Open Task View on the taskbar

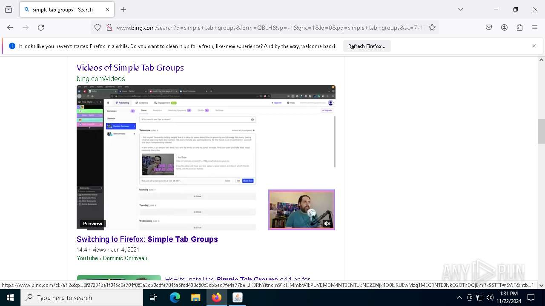point(153,297)
